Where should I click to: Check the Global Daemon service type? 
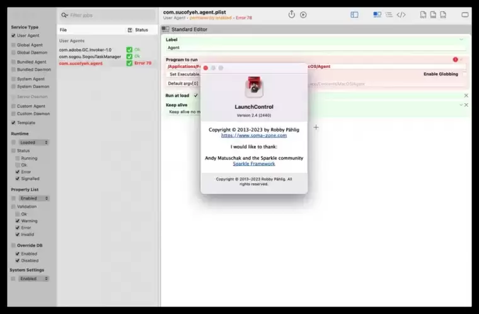point(13,52)
